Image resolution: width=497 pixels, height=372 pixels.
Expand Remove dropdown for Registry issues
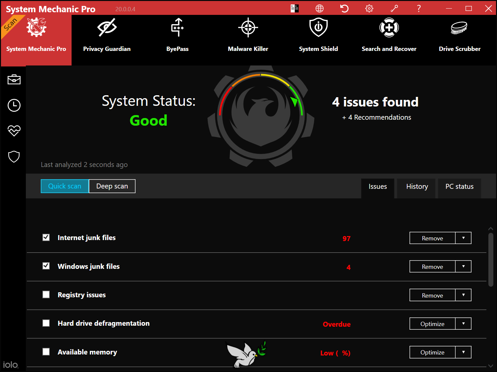(463, 295)
